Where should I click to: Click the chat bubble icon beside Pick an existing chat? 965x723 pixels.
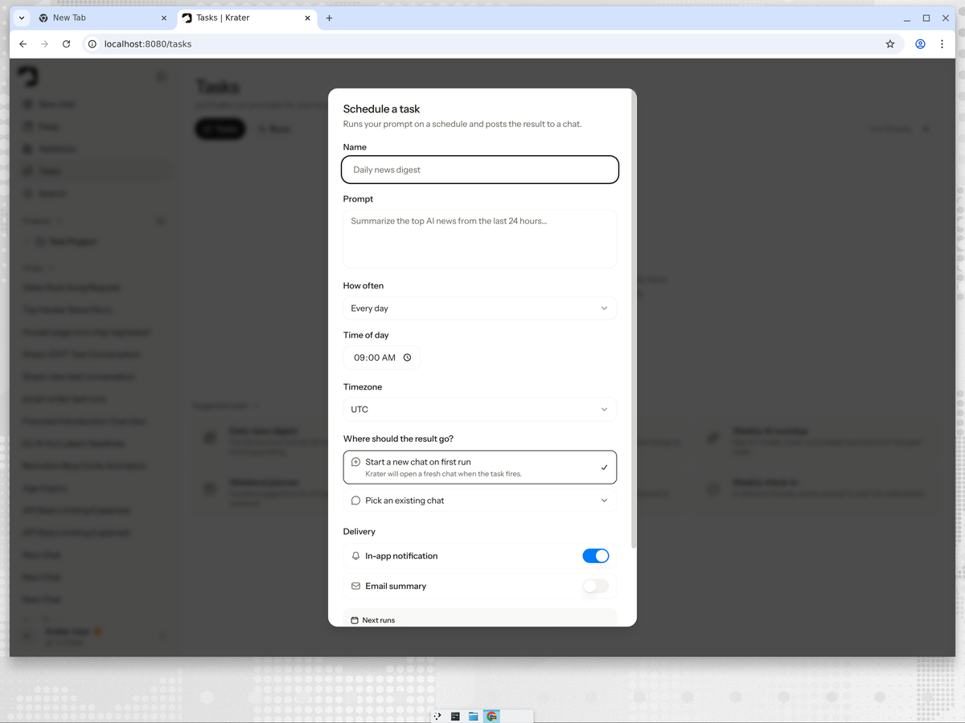click(x=355, y=500)
